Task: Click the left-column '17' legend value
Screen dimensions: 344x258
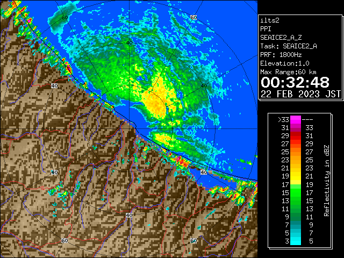Action: tap(285, 184)
